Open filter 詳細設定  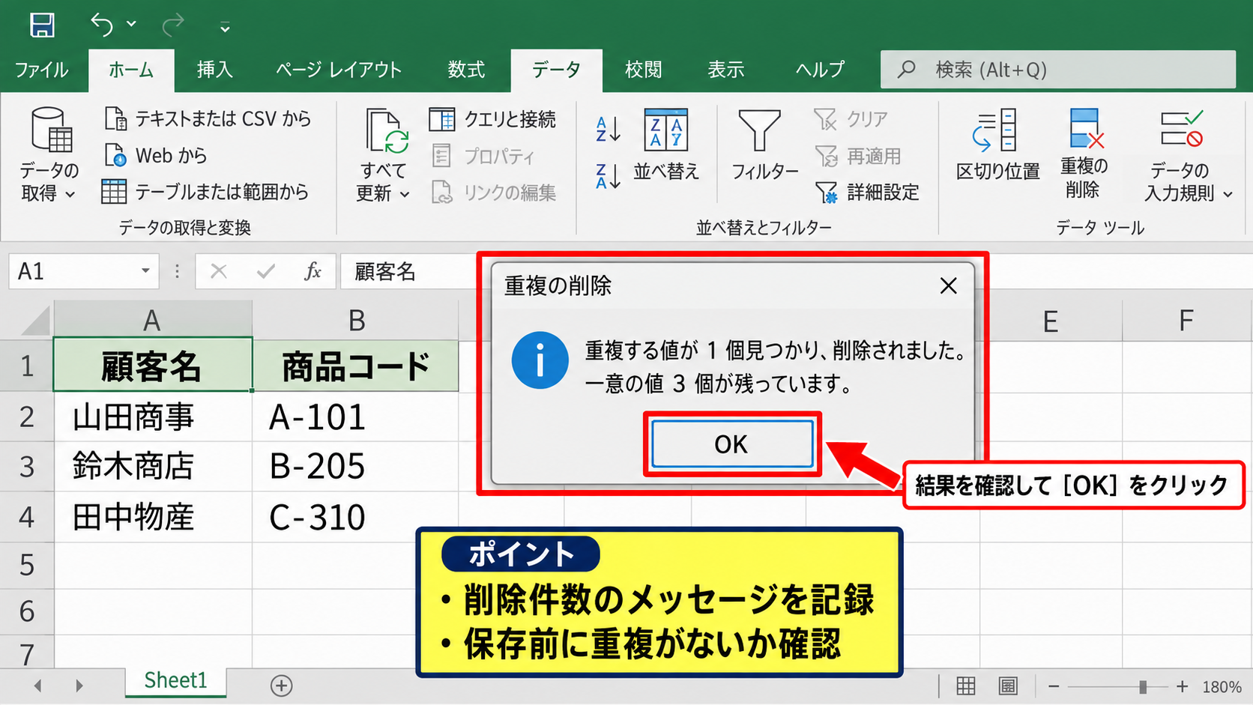[867, 193]
